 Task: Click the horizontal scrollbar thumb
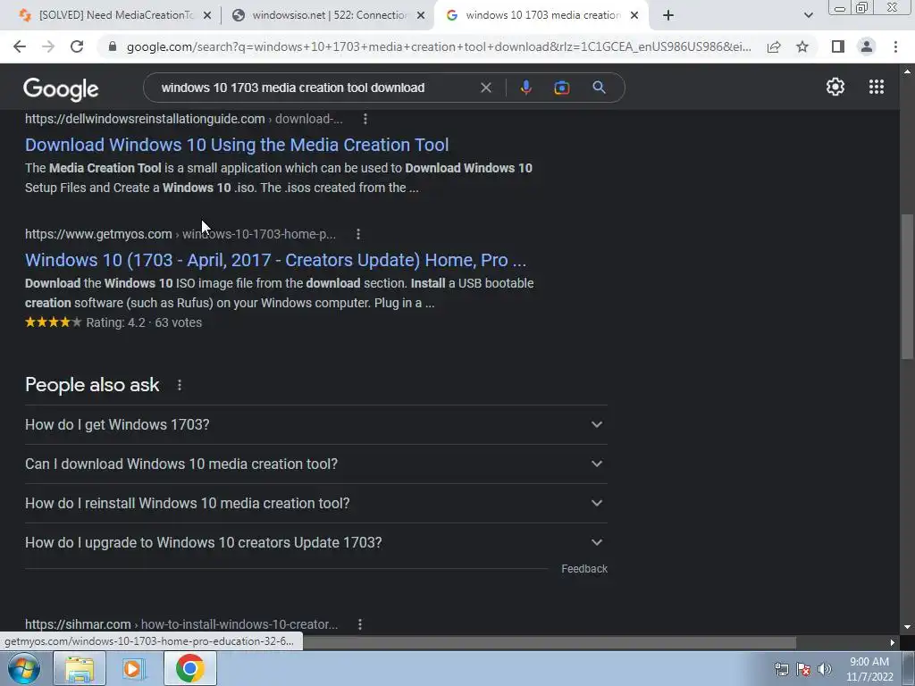549,642
